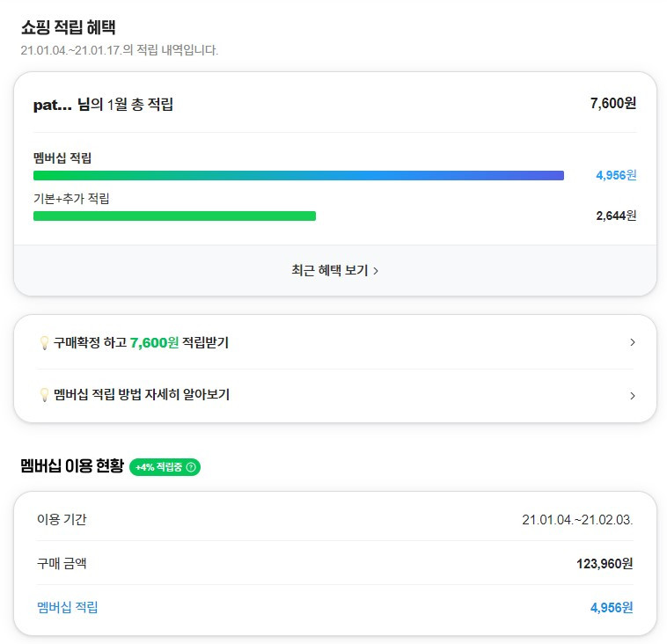Click the lightbulb icon beside 멤버십 적립 방법

[44, 395]
